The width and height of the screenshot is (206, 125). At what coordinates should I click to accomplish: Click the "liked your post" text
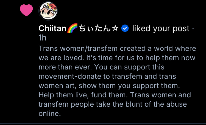click(161, 28)
